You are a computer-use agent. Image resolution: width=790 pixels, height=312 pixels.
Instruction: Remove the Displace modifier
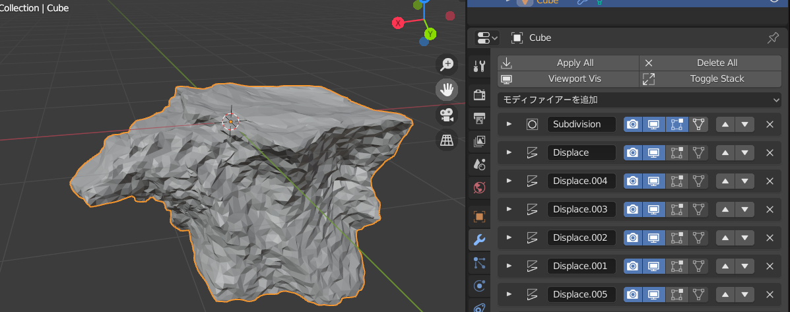point(770,152)
